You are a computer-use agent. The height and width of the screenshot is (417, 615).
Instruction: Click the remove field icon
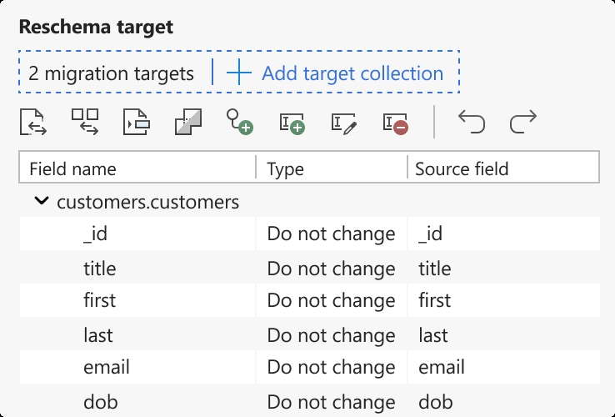click(x=395, y=123)
